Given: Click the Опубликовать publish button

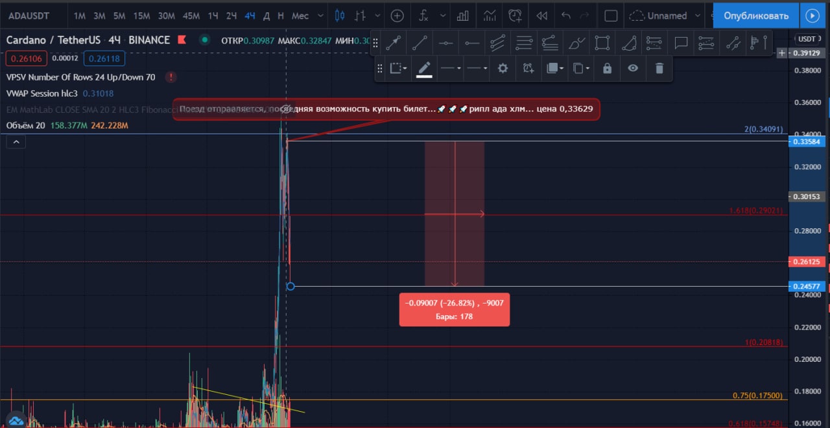Looking at the screenshot, I should tap(756, 16).
